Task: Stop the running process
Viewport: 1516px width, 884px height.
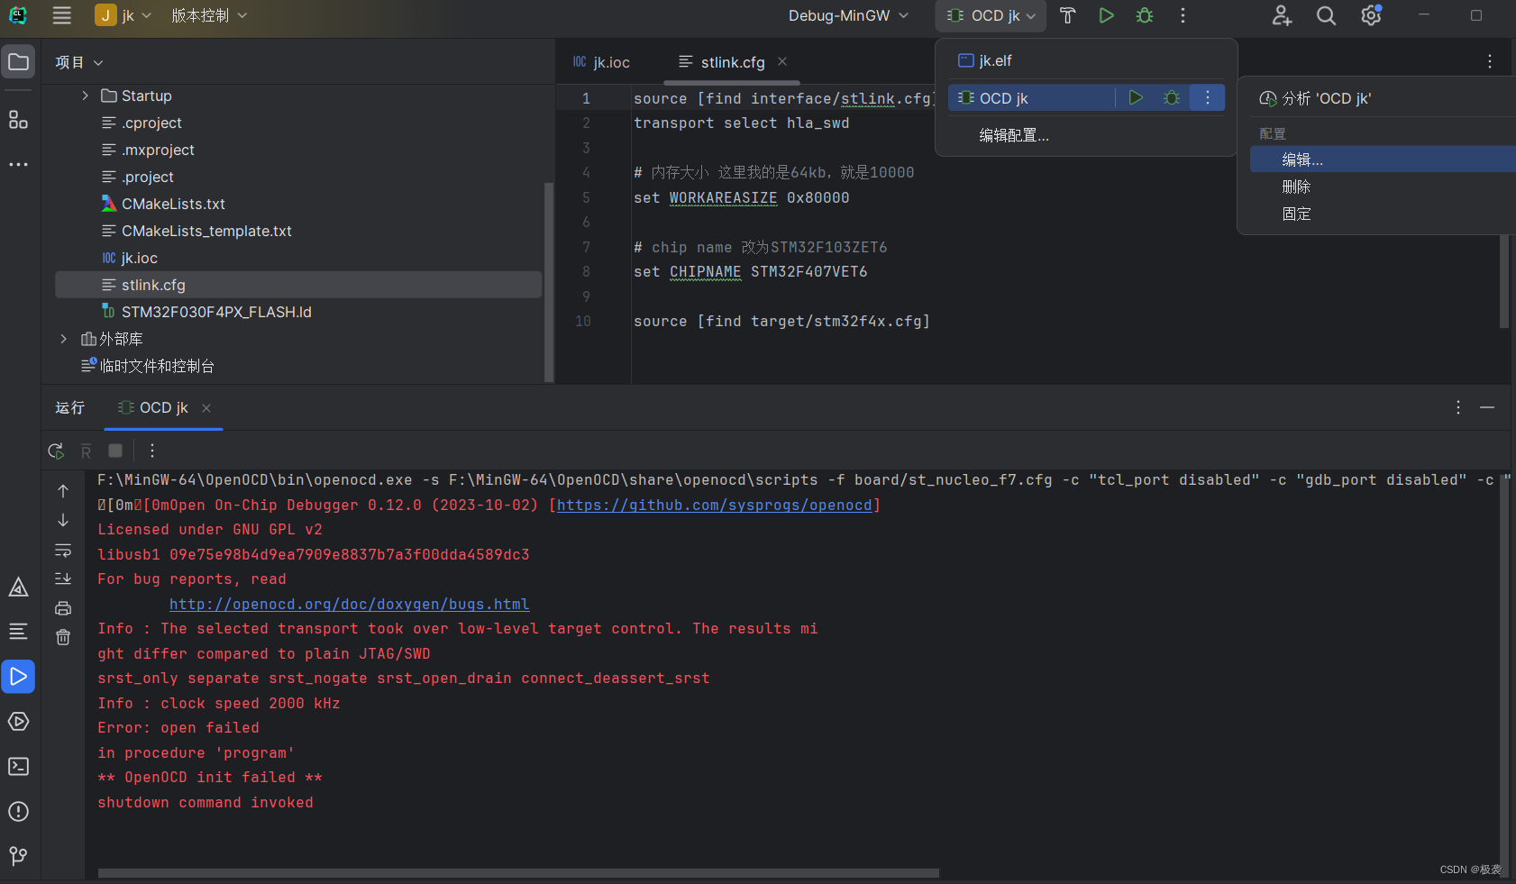Action: (x=115, y=451)
